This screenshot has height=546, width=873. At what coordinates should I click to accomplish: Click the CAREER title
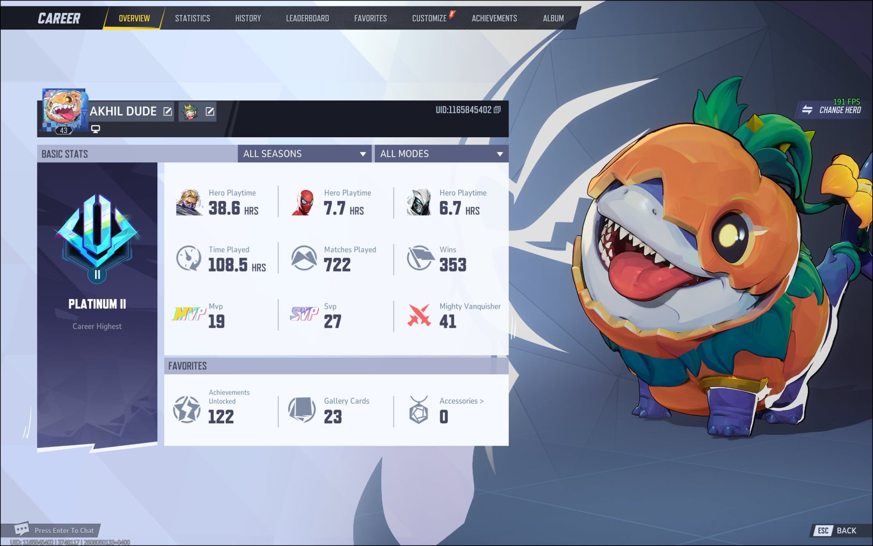coord(59,18)
